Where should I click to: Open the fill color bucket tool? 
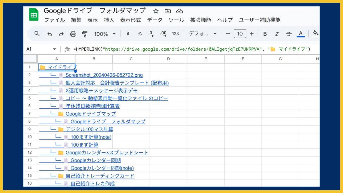[316, 33]
